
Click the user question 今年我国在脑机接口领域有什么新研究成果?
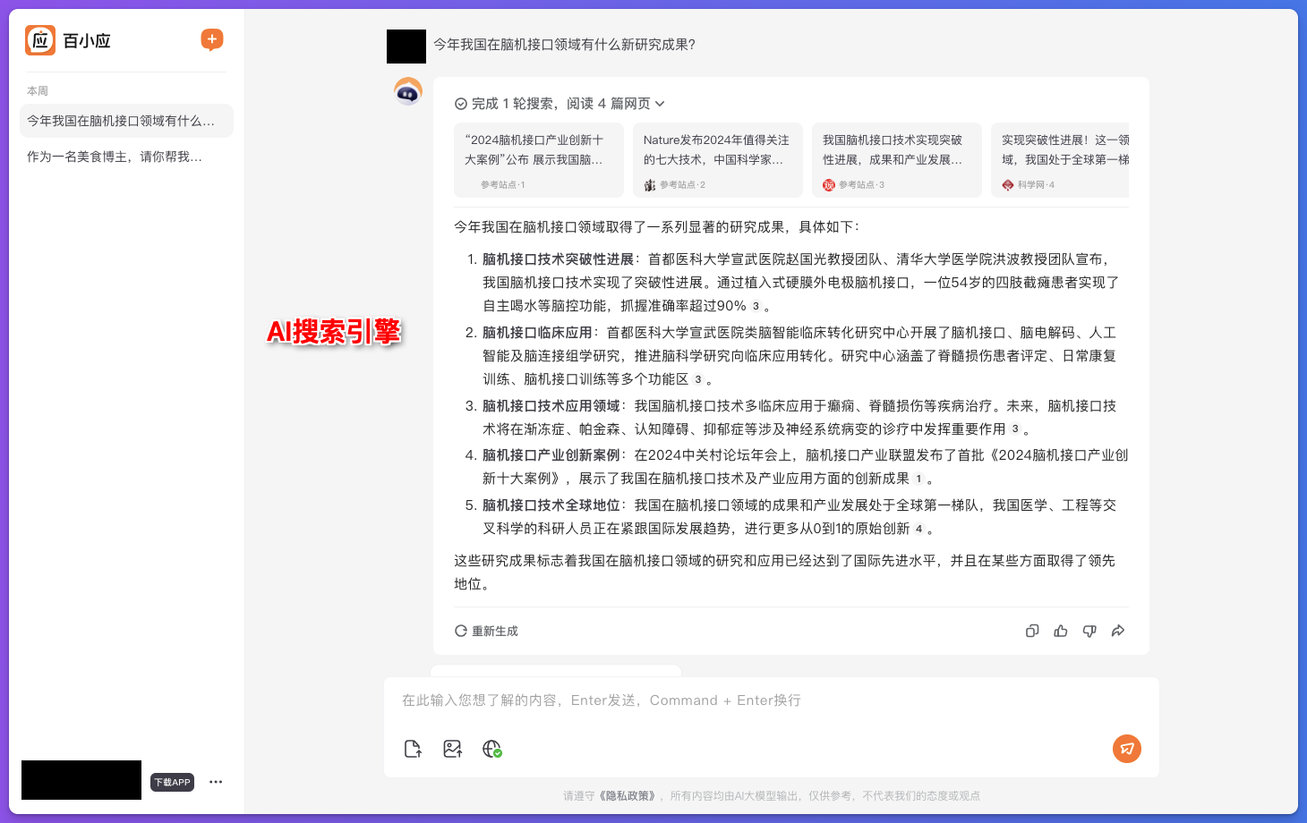564,45
